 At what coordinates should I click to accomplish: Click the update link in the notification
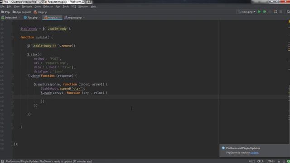254,153
